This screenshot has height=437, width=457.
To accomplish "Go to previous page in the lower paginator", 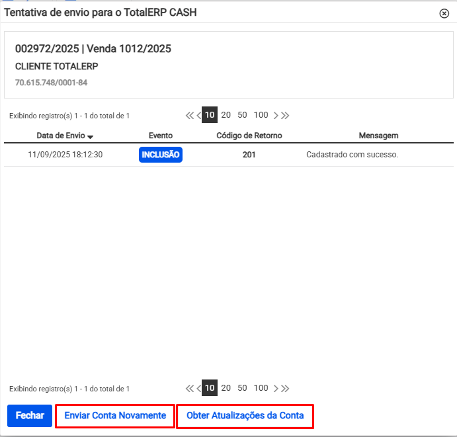I will click(198, 389).
